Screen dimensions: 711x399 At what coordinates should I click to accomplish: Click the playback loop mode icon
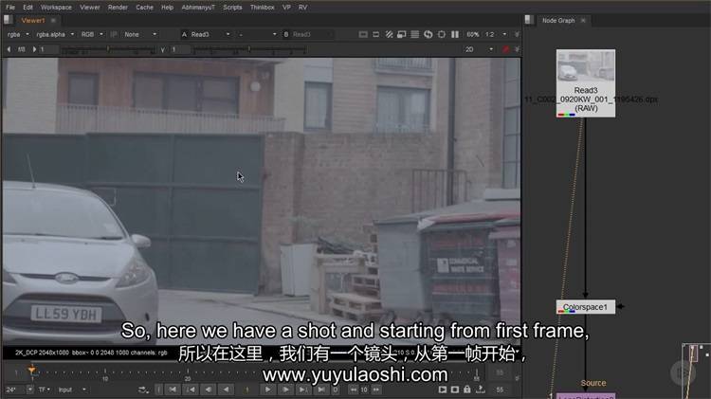143,390
